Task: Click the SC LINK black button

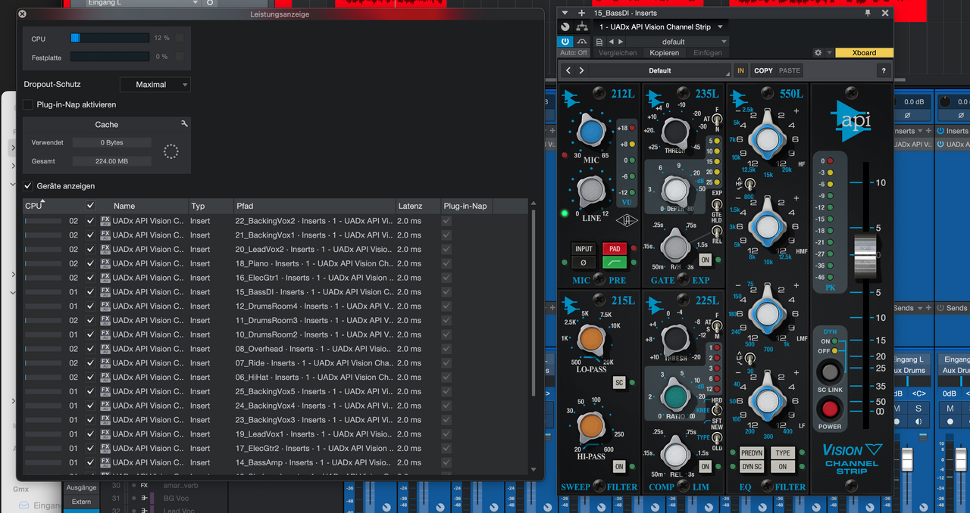Action: point(830,372)
